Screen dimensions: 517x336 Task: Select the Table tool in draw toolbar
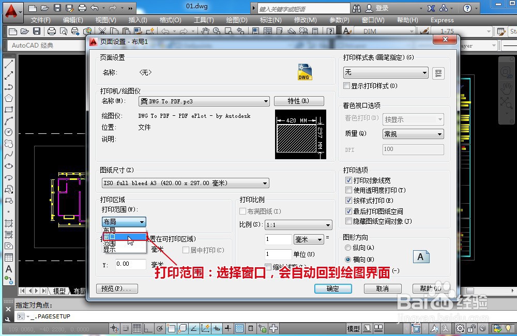[9, 257]
